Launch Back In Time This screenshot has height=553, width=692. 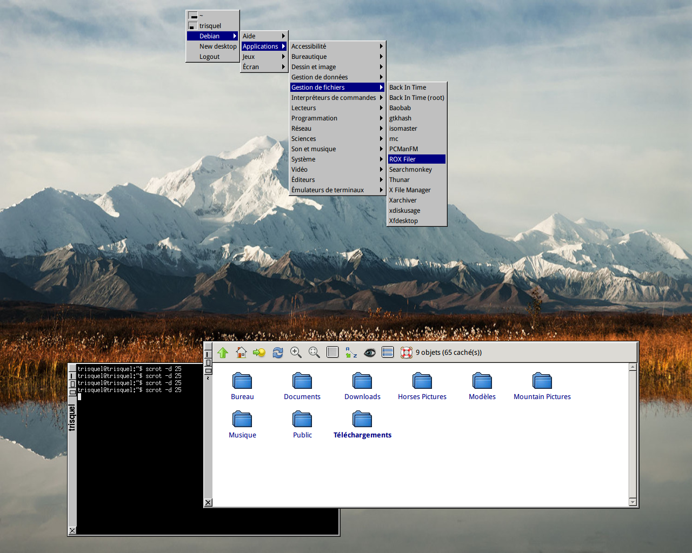(417, 87)
